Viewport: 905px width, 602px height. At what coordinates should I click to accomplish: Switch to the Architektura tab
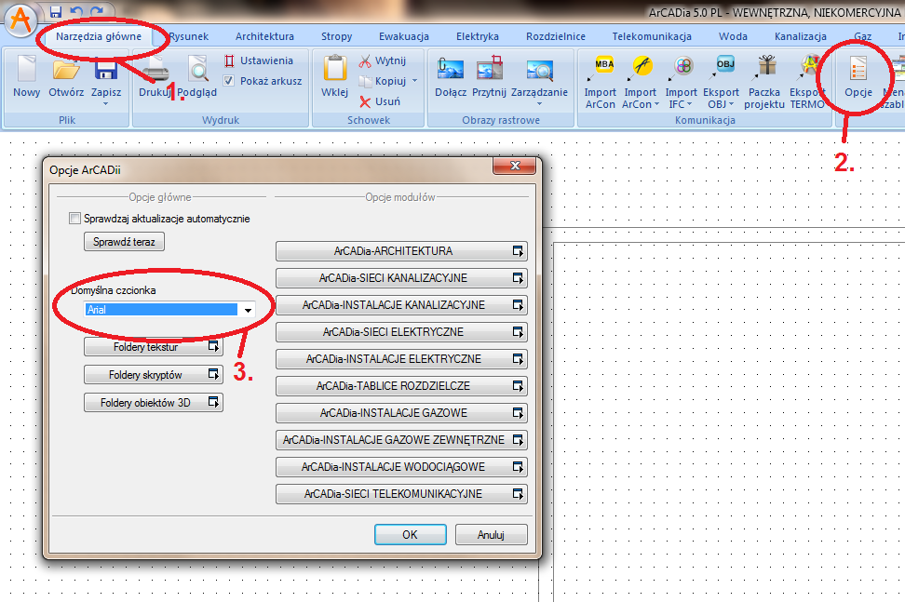point(264,36)
